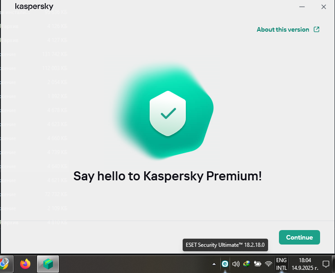Click the Kaspersky logo in title bar
The width and height of the screenshot is (335, 273).
tap(34, 6)
